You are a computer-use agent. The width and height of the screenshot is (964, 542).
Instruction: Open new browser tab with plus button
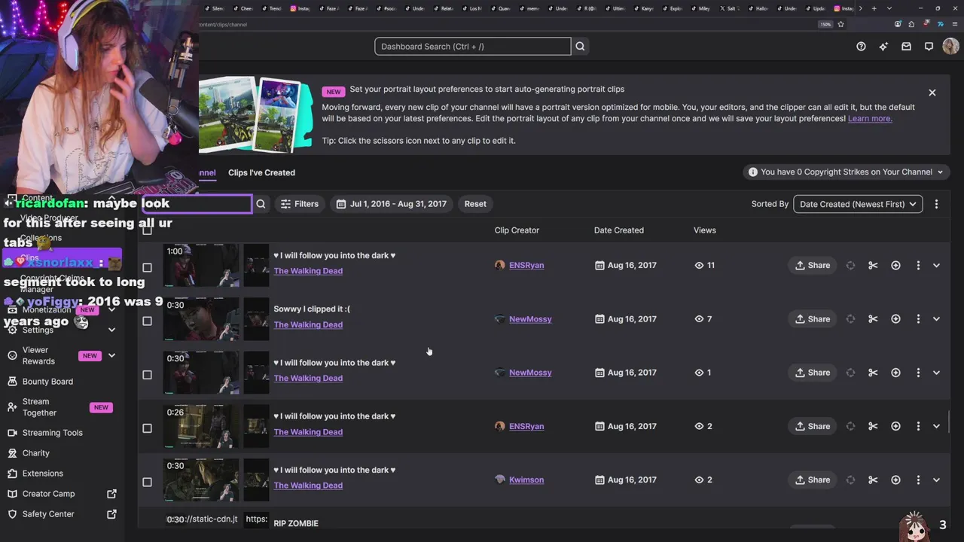(874, 8)
